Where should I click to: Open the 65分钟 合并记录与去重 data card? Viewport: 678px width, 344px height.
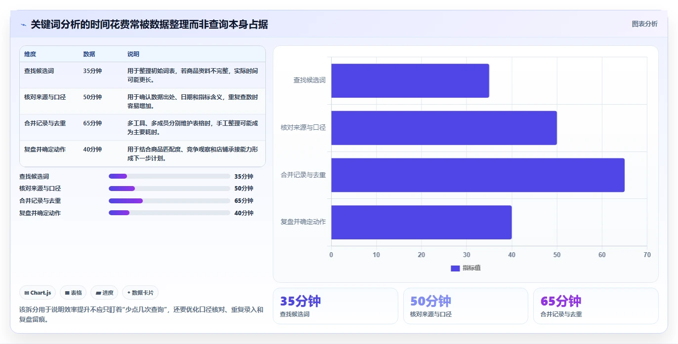click(x=596, y=306)
